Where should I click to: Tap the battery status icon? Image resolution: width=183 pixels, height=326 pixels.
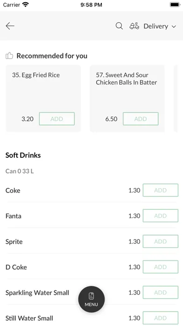tap(175, 5)
